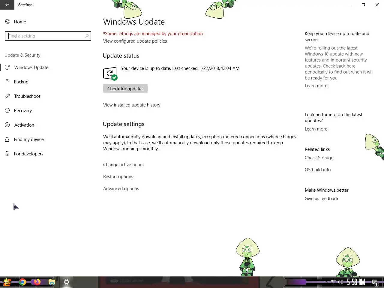This screenshot has width=384, height=288.
Task: Open the Action Center notifications icon
Action: [x=374, y=282]
